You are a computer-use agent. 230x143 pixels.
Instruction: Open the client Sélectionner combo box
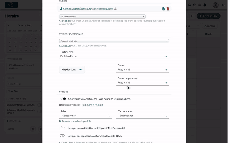tap(102, 17)
